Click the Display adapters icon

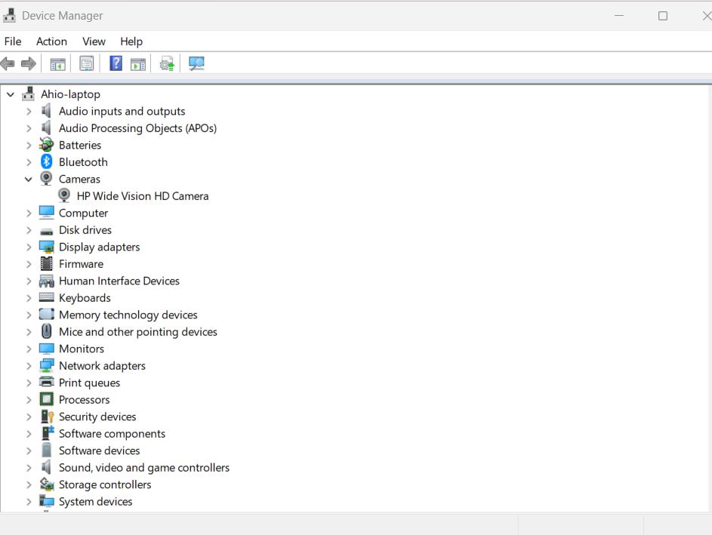coord(46,247)
